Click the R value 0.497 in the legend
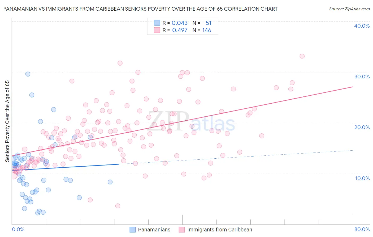 (x=180, y=30)
